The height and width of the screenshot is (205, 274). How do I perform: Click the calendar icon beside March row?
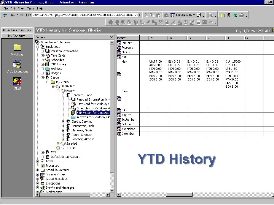pos(119,52)
